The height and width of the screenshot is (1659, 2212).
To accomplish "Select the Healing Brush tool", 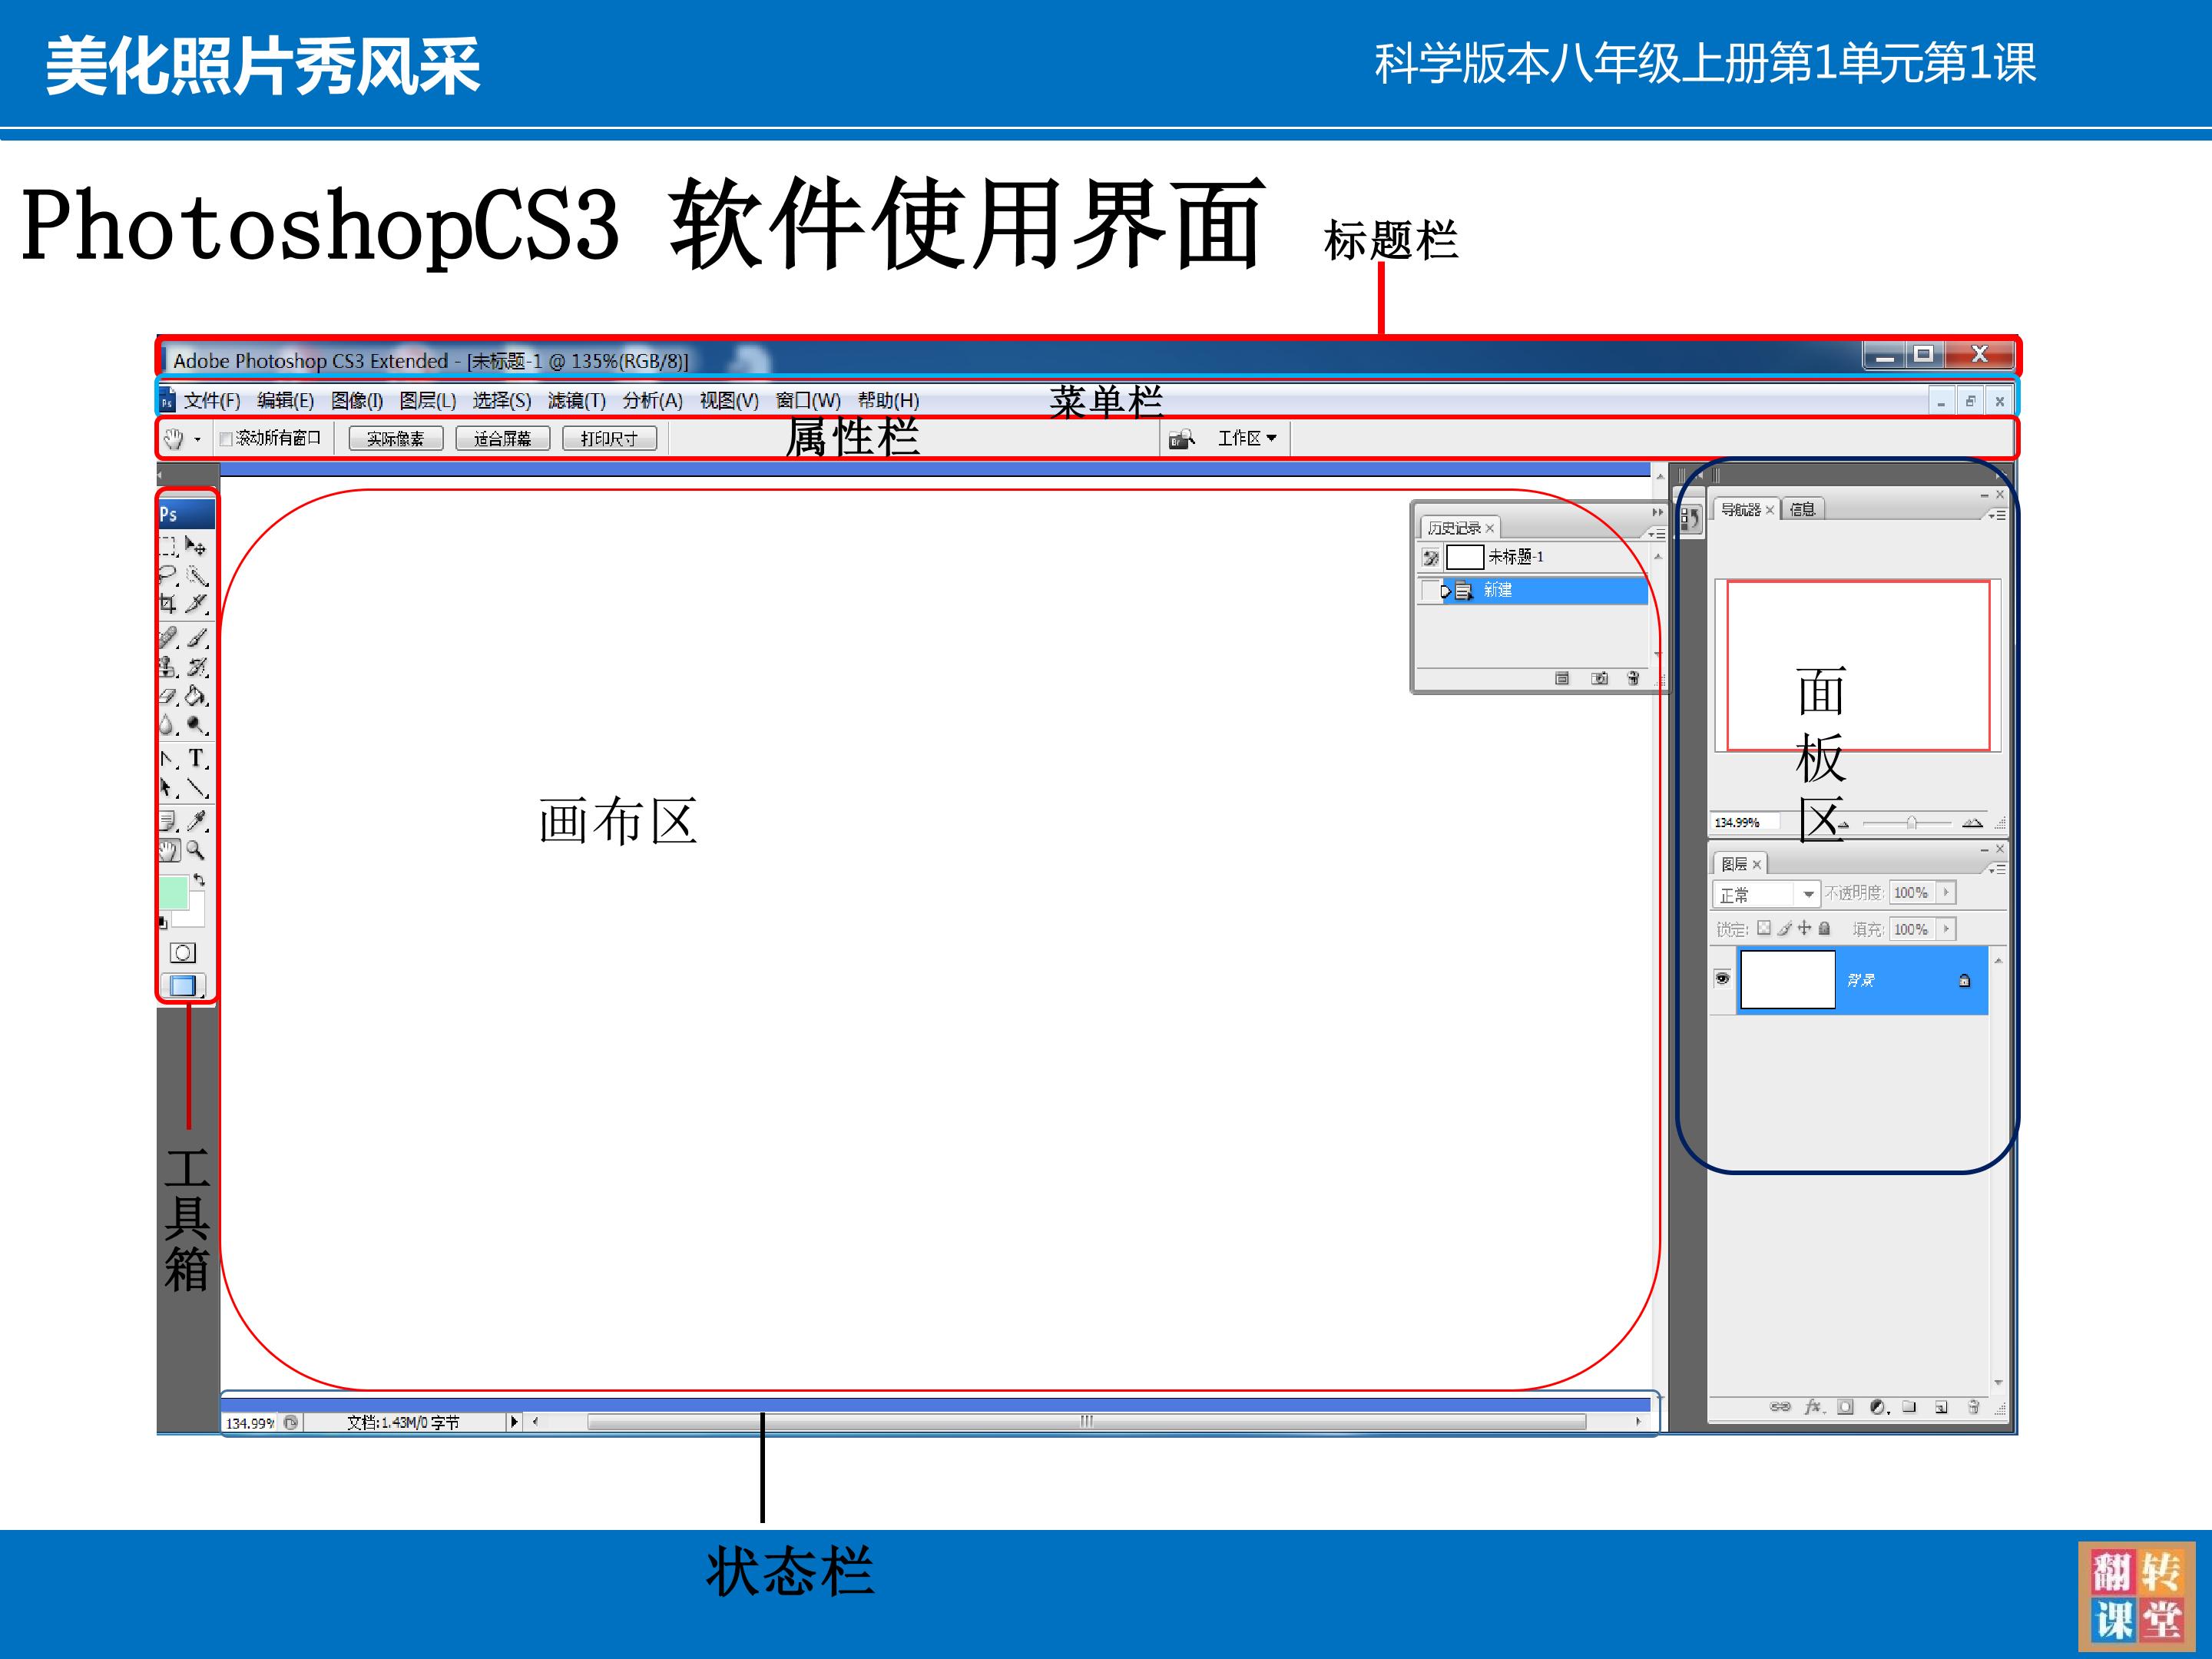I will 168,637.
